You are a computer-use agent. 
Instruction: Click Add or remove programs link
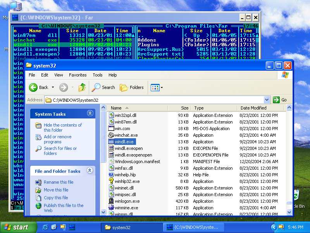tap(57, 139)
